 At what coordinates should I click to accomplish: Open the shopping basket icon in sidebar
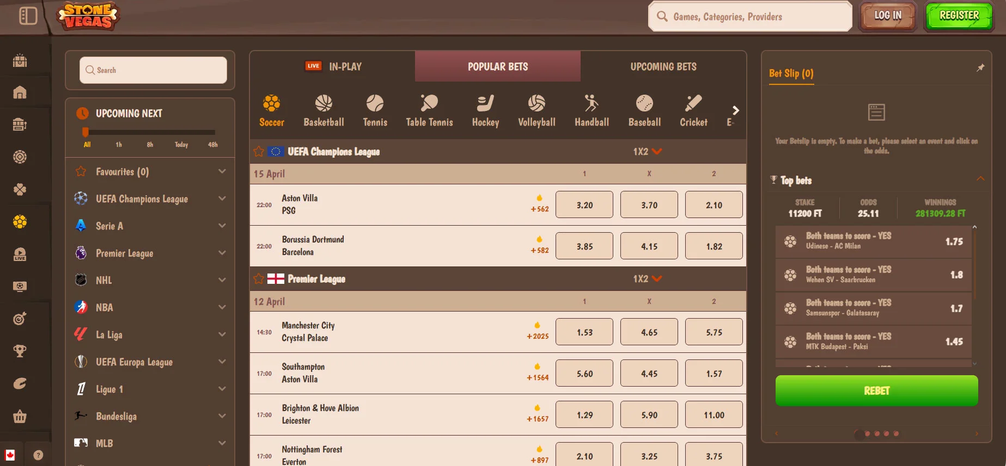coord(20,417)
